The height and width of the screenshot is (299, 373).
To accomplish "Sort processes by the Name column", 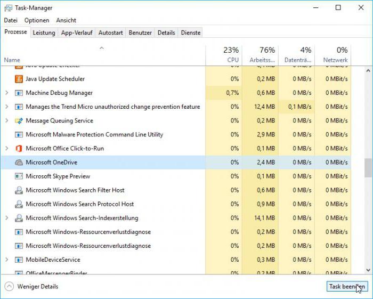I will (102, 55).
